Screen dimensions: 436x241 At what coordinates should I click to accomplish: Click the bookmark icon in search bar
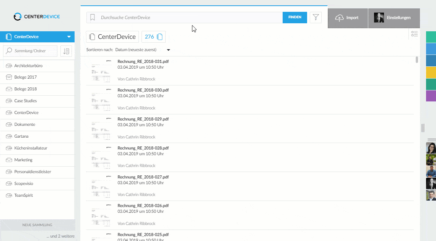coord(92,18)
